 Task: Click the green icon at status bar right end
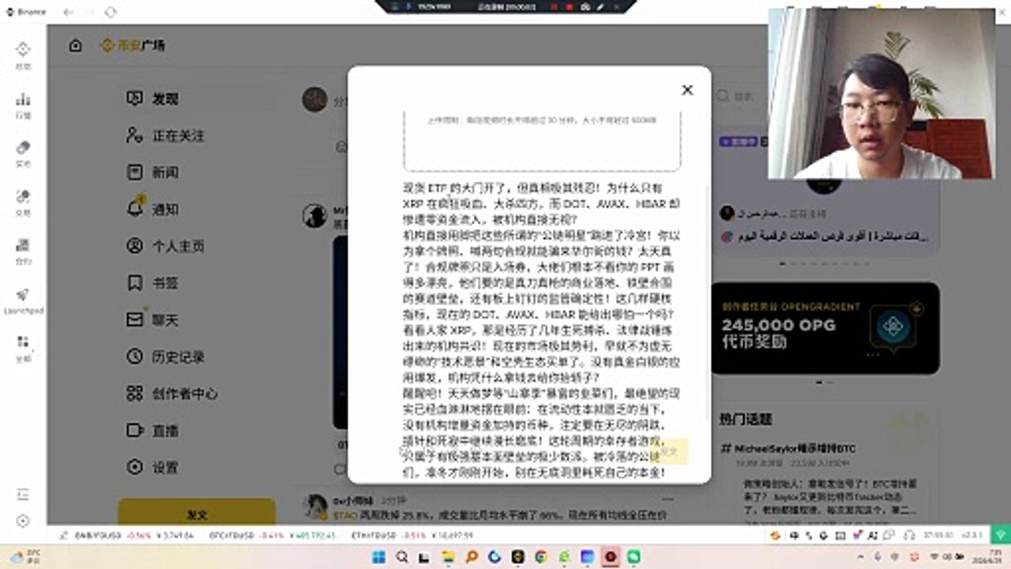click(x=1000, y=535)
